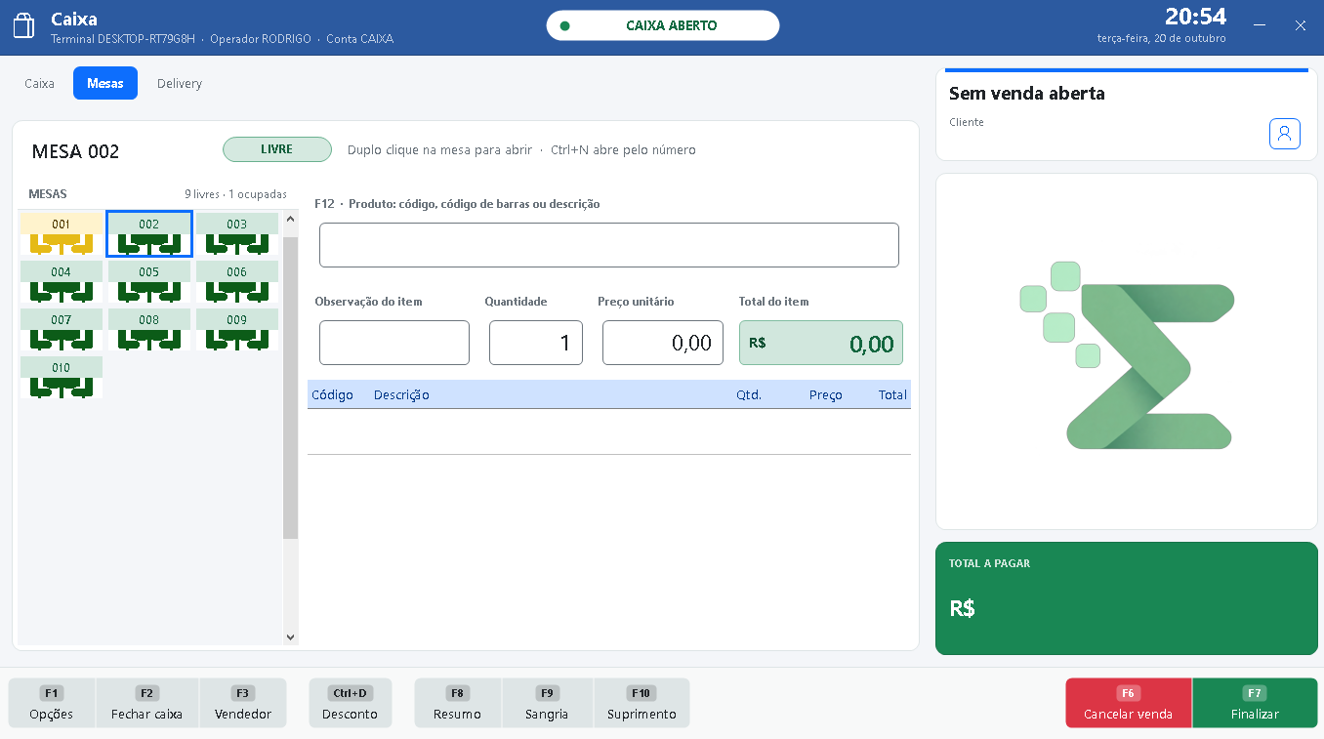Click the Total do item field
This screenshot has height=739, width=1324.
click(821, 343)
